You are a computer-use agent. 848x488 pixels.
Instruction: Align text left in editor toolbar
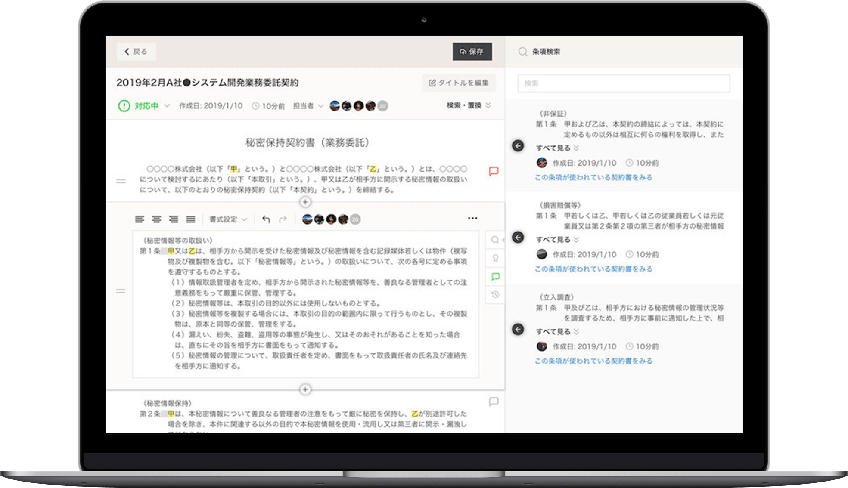point(140,219)
